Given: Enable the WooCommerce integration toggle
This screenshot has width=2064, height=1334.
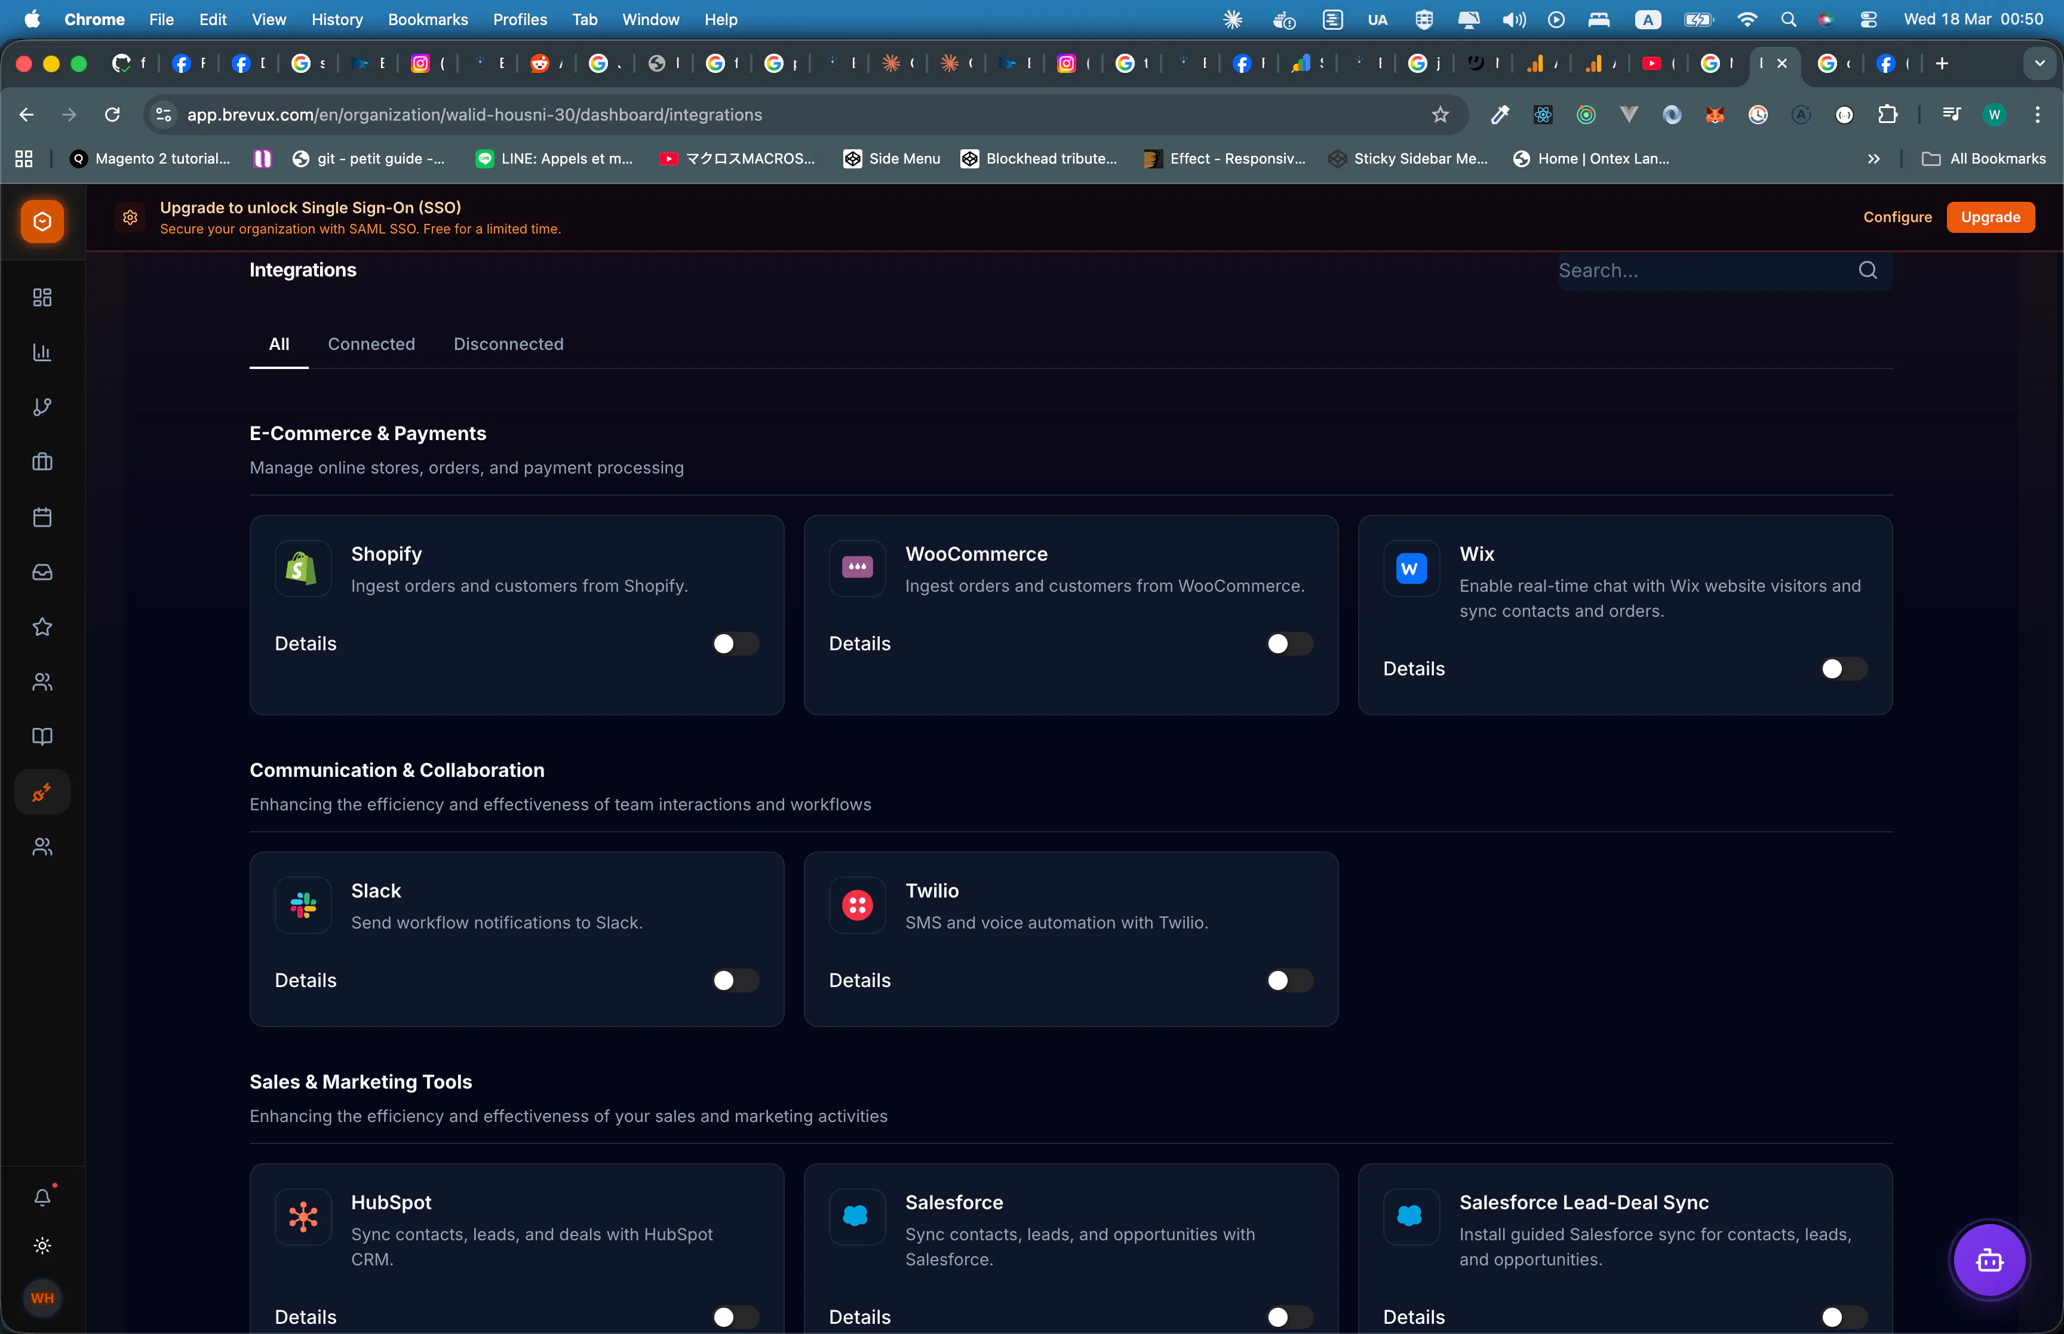Looking at the screenshot, I should click(x=1289, y=644).
